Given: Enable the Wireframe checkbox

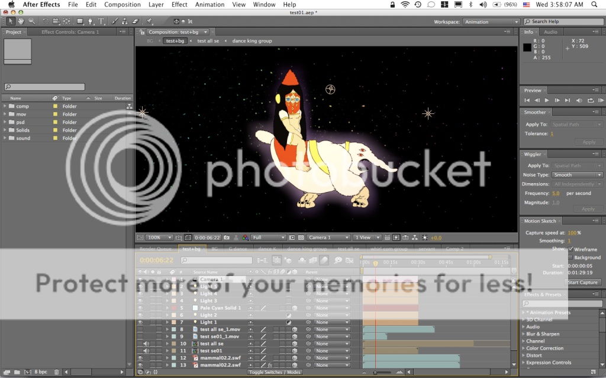Looking at the screenshot, I should (x=570, y=250).
